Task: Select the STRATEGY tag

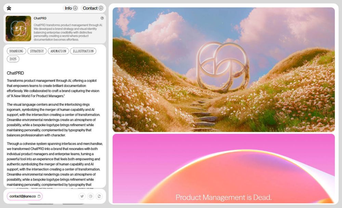Action: pos(37,51)
